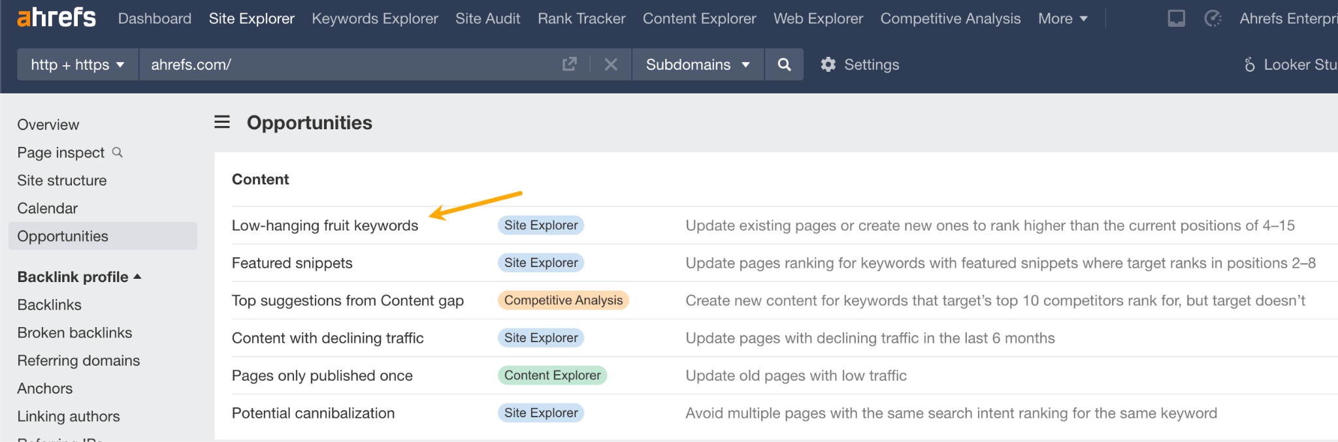This screenshot has width=1338, height=442.
Task: Open external link icon in URL bar
Action: click(570, 64)
